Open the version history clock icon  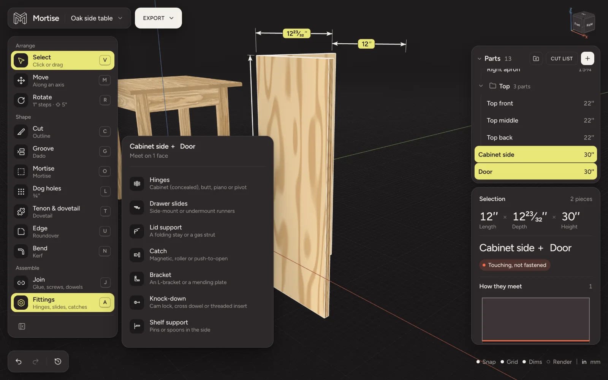pos(58,361)
